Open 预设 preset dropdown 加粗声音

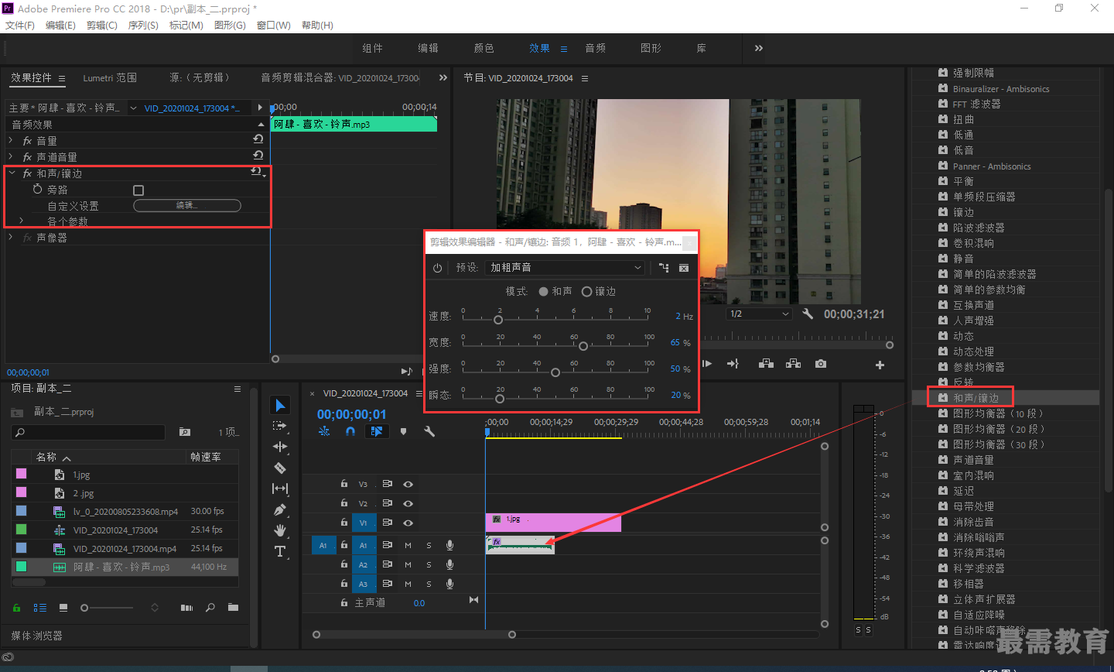[x=566, y=268]
